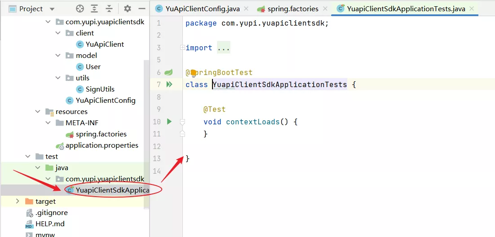The image size is (495, 237).
Task: Click the META-INF folder icon
Action: 59,123
